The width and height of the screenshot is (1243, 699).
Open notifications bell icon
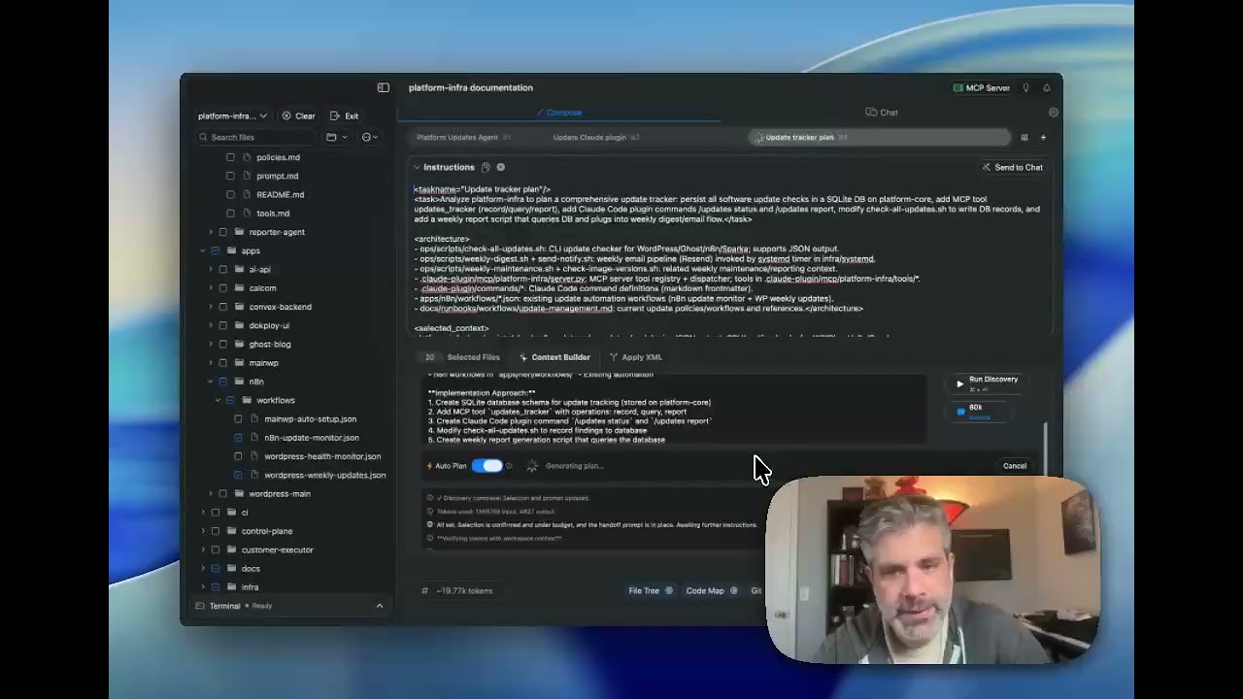pyautogui.click(x=1047, y=87)
